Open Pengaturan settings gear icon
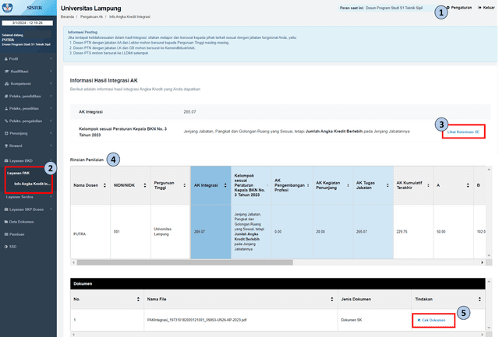 [x=448, y=8]
